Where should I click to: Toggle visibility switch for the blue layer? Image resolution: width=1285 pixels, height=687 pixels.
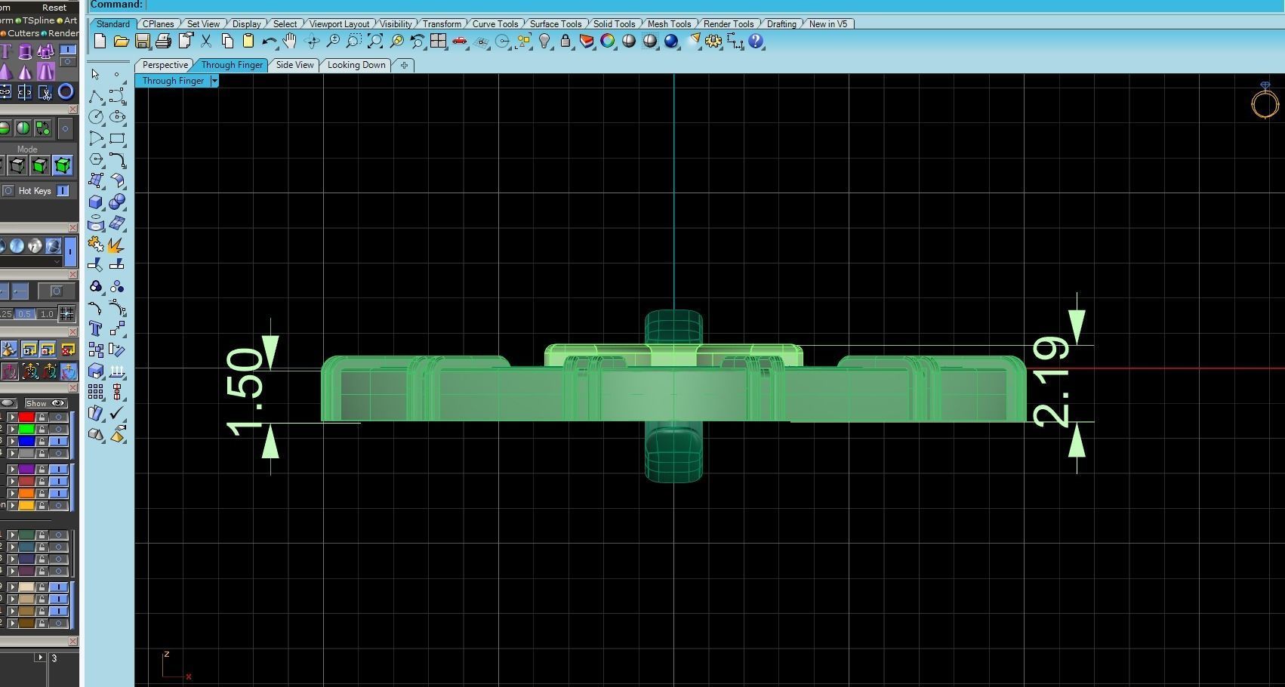coord(58,441)
